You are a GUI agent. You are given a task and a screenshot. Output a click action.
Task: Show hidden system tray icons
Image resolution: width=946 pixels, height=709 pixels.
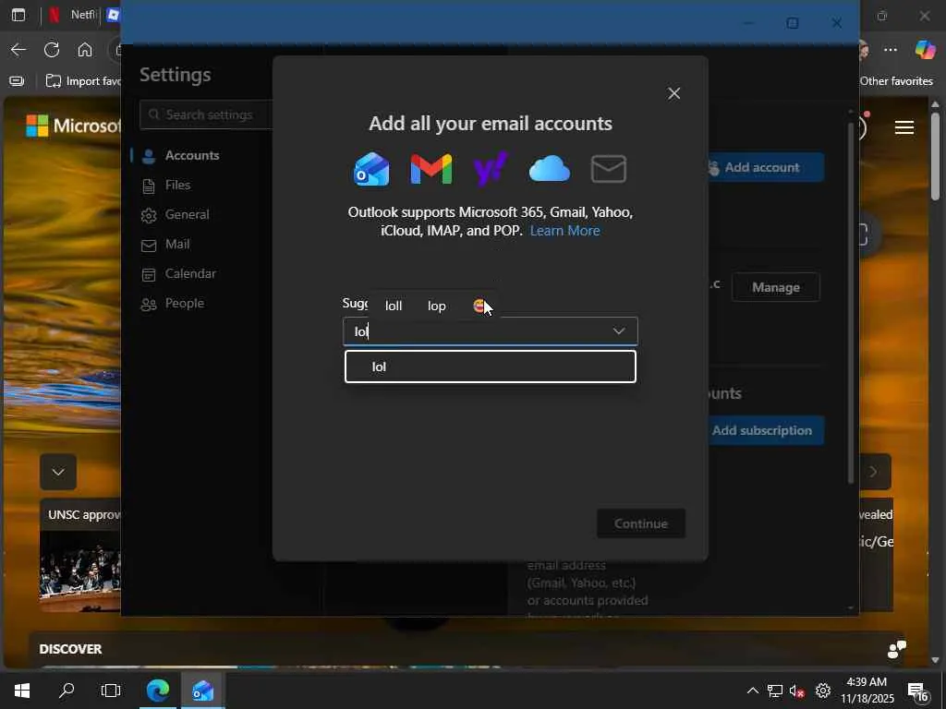pyautogui.click(x=752, y=691)
